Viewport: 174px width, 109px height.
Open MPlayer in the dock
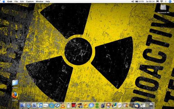[x=46, y=105]
